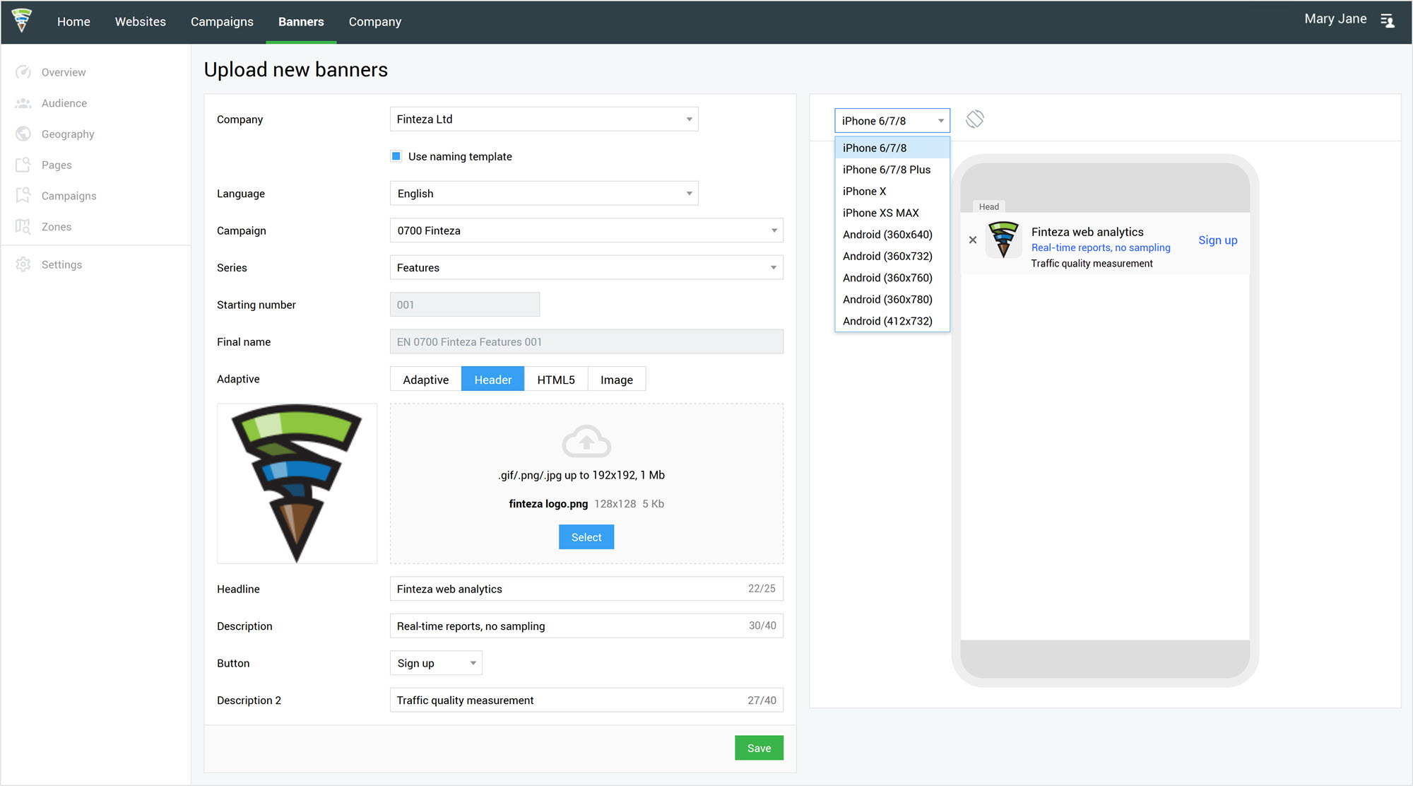Click the Starting number input field
This screenshot has width=1413, height=786.
[x=464, y=305]
